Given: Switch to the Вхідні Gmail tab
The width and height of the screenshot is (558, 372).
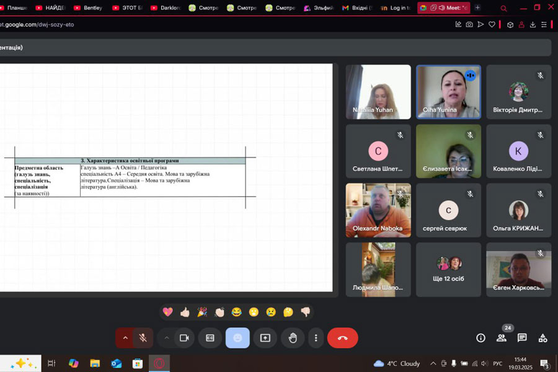Looking at the screenshot, I should [357, 8].
